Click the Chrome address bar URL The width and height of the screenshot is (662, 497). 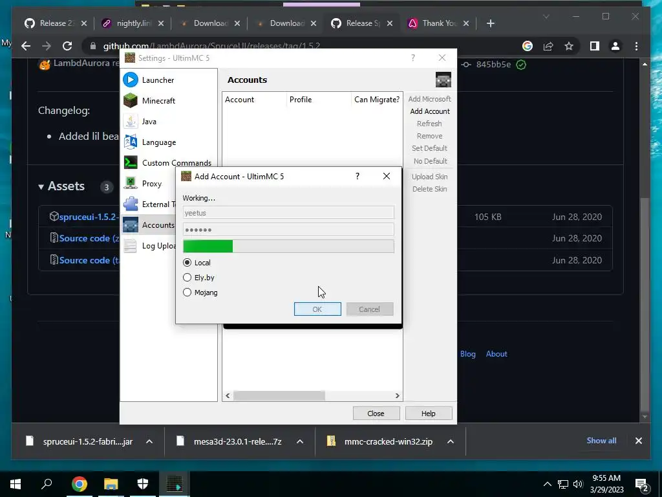211,46
